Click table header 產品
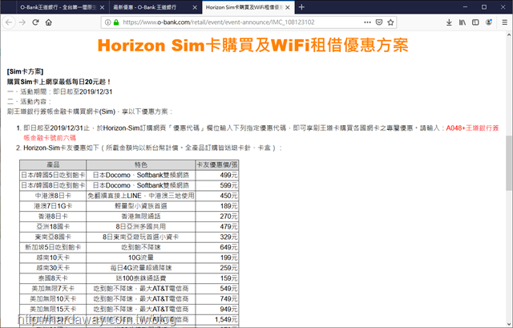Screen dimensions: 513x328 53,164
